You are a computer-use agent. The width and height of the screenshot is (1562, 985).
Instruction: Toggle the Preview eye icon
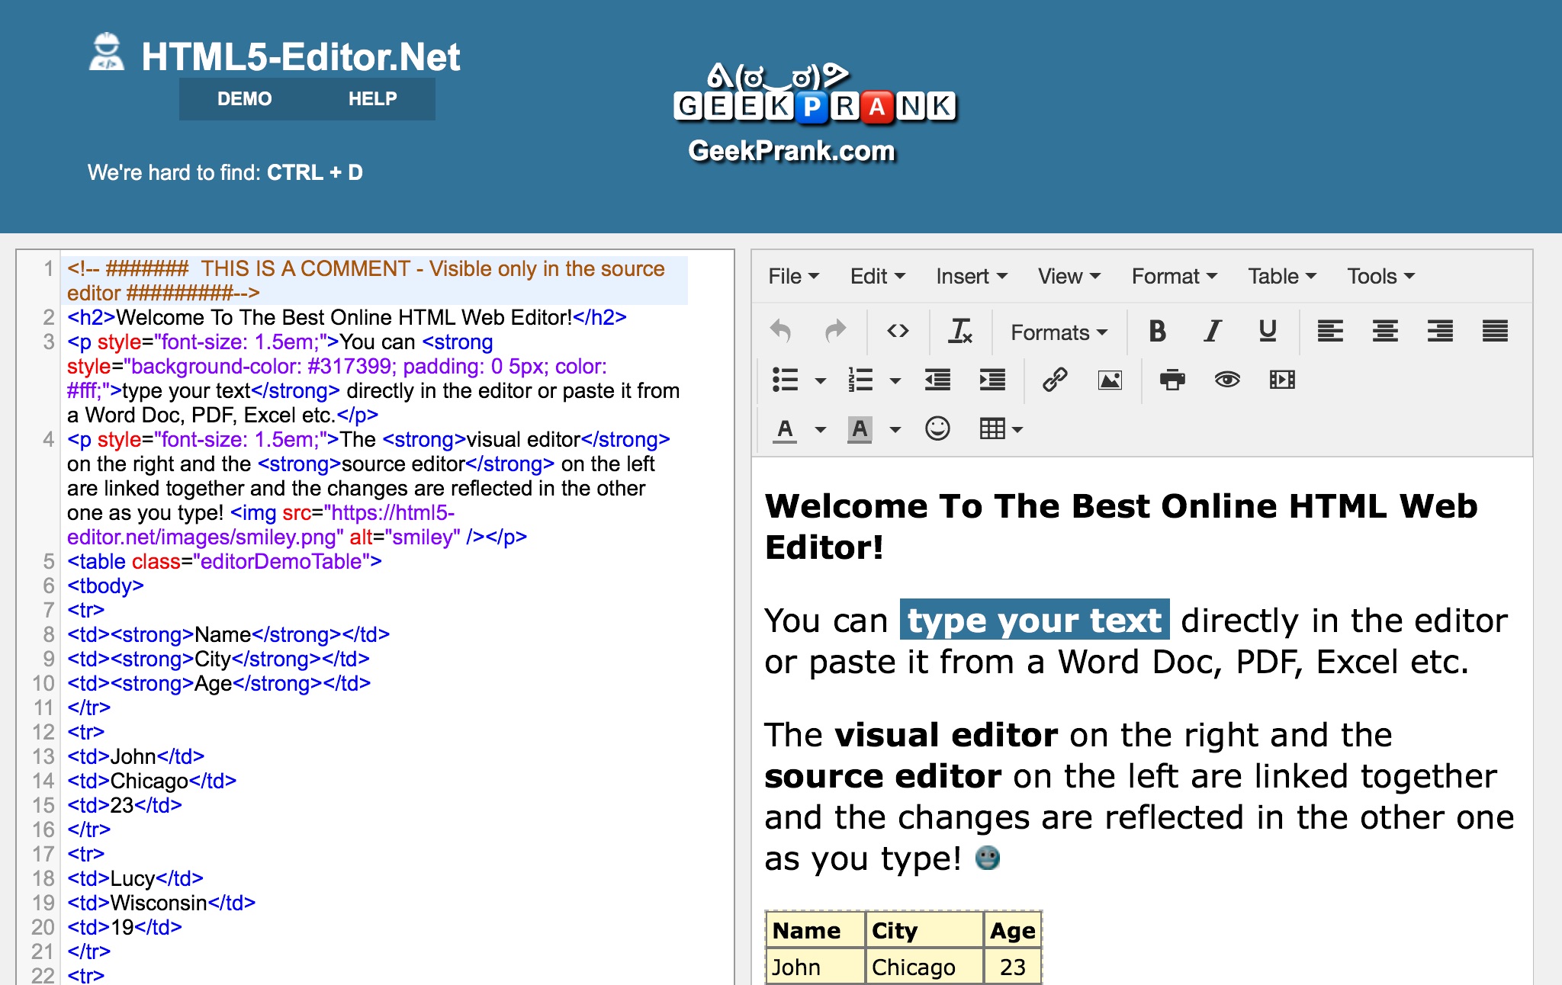pos(1227,380)
